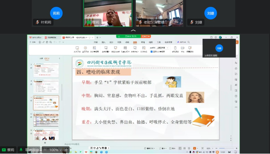
Task: Open the 放映 slideshow ribbon tab
Action: tap(135, 42)
